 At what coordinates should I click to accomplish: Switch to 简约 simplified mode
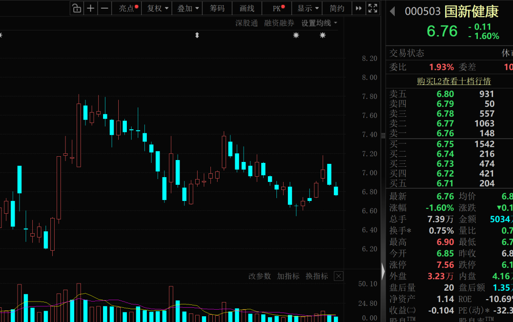point(337,8)
